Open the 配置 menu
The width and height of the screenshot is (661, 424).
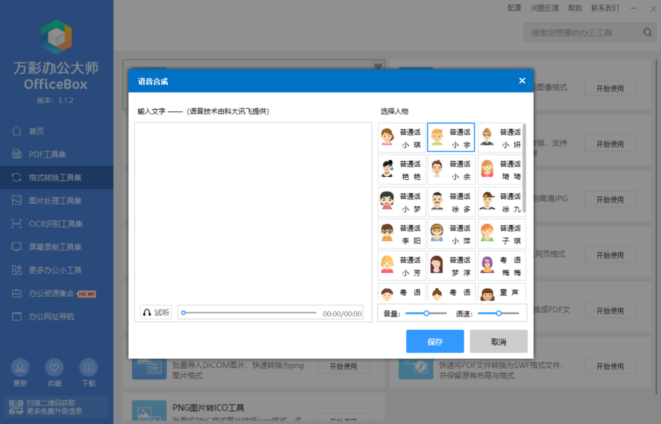point(514,8)
